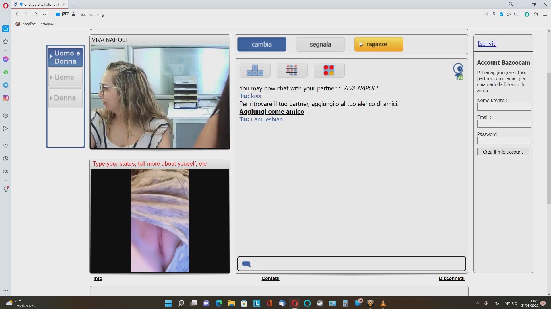Start the tic-tac-toe game icon
551x309 pixels.
click(x=292, y=70)
